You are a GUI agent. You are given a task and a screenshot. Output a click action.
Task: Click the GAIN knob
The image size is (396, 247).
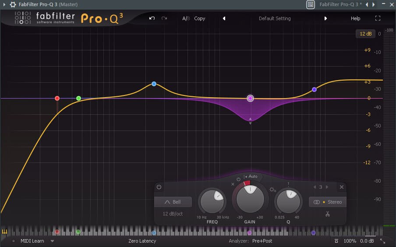(250, 199)
